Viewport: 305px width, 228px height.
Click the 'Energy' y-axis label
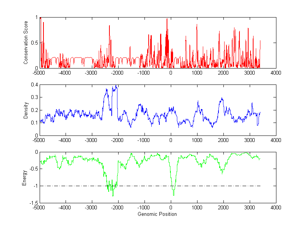(24, 177)
